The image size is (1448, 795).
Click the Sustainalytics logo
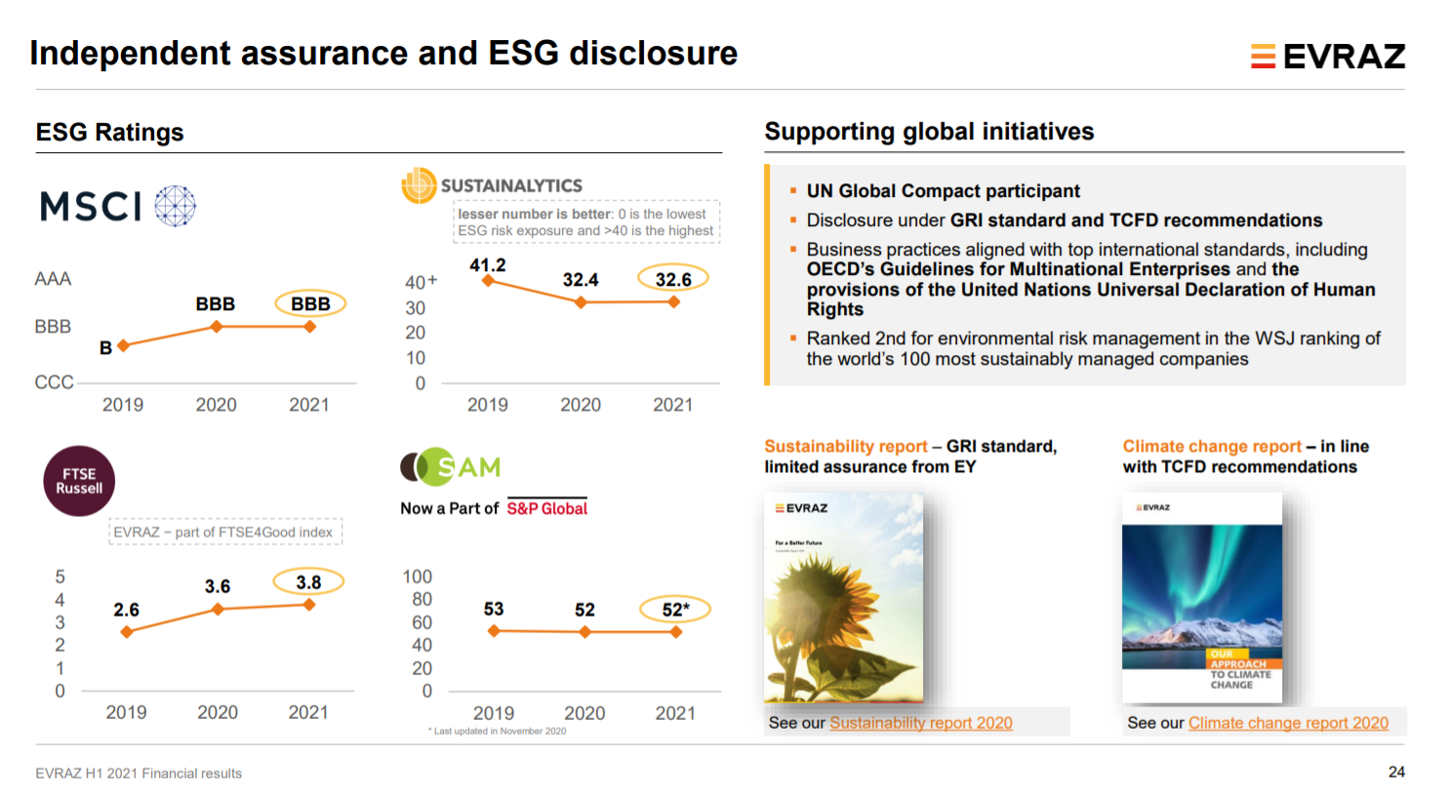492,184
